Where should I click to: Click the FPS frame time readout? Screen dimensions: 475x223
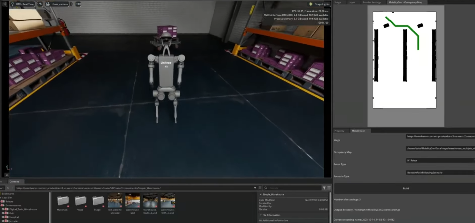[x=310, y=11]
